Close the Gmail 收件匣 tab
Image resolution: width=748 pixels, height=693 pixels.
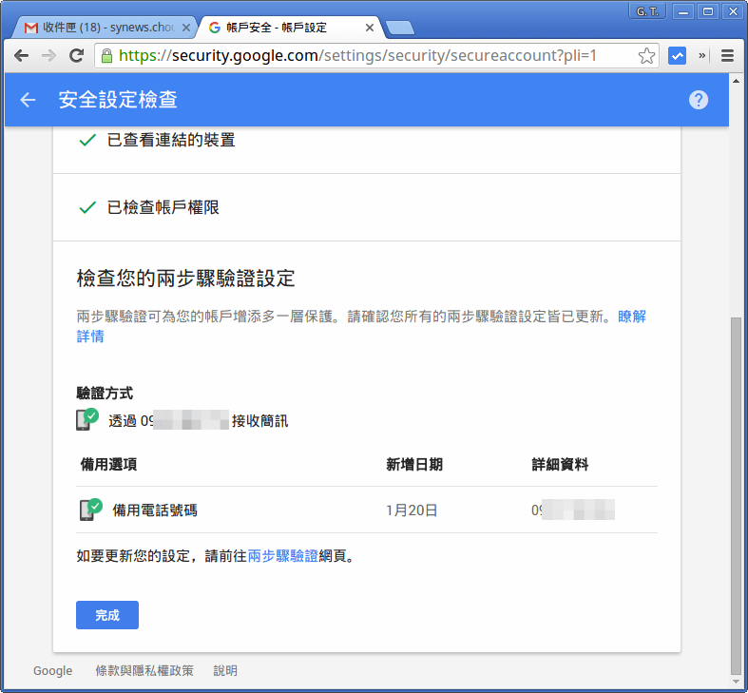point(186,28)
